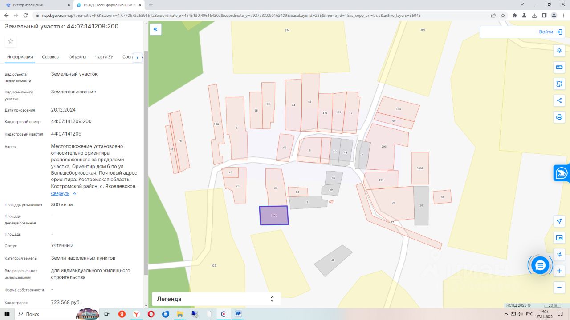Click the 800 кв. м area value
Screen dimensions: 570x320
62,204
